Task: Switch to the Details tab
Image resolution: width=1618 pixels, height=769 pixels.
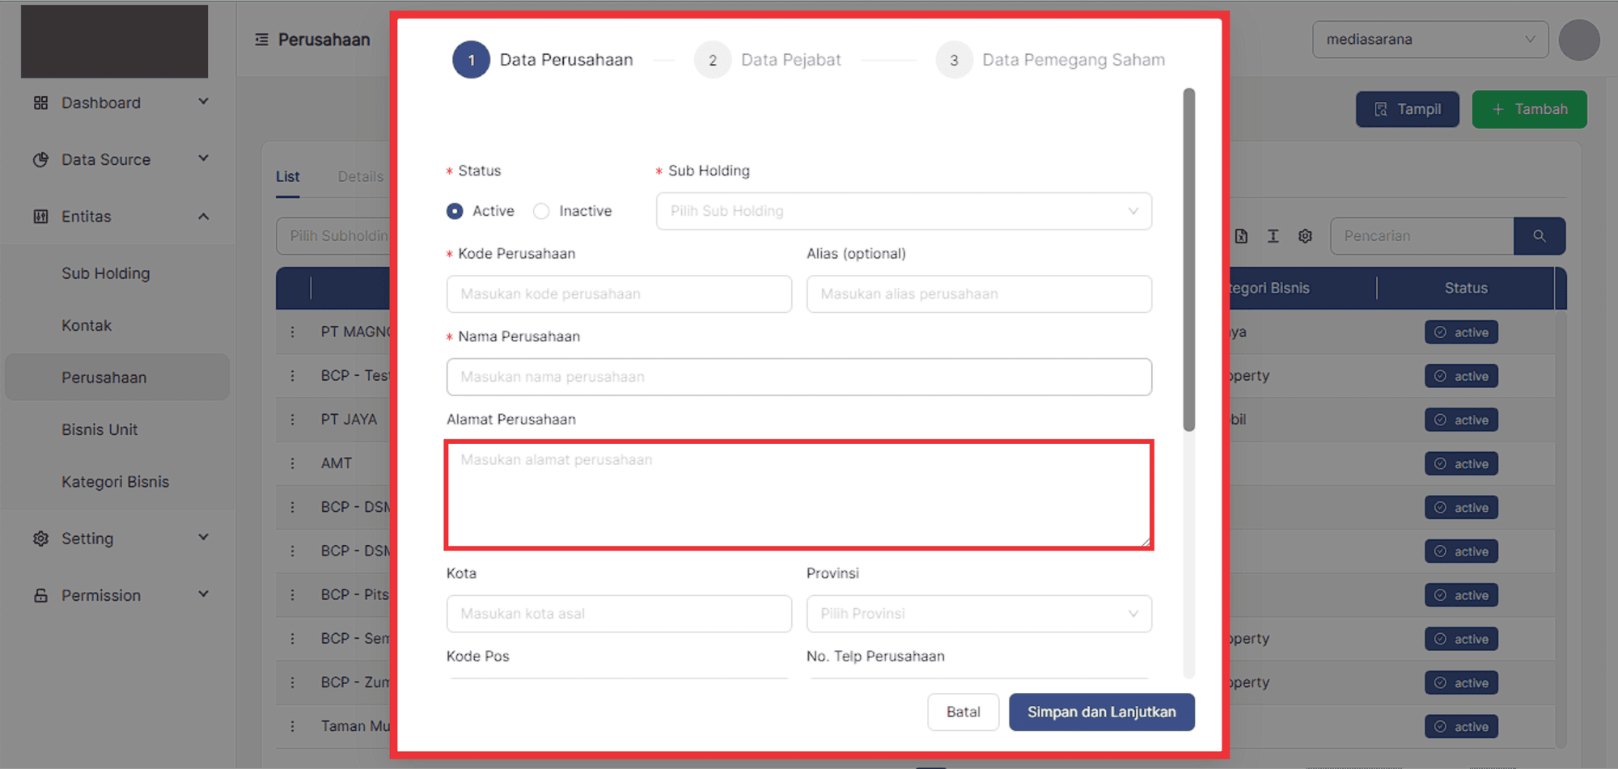Action: [x=360, y=176]
